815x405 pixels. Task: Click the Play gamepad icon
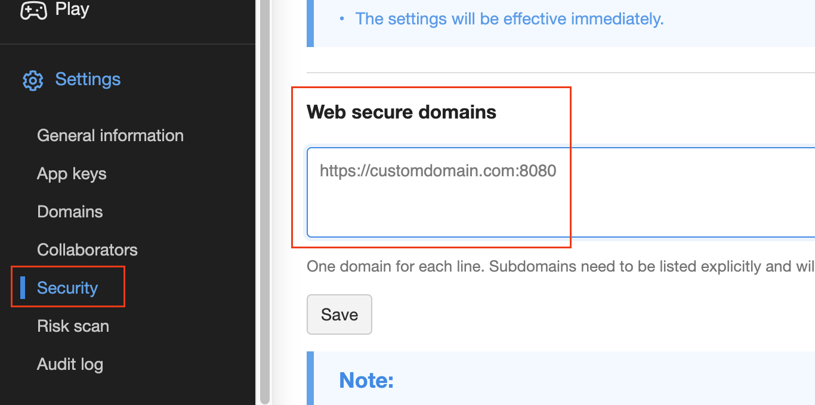[x=33, y=10]
